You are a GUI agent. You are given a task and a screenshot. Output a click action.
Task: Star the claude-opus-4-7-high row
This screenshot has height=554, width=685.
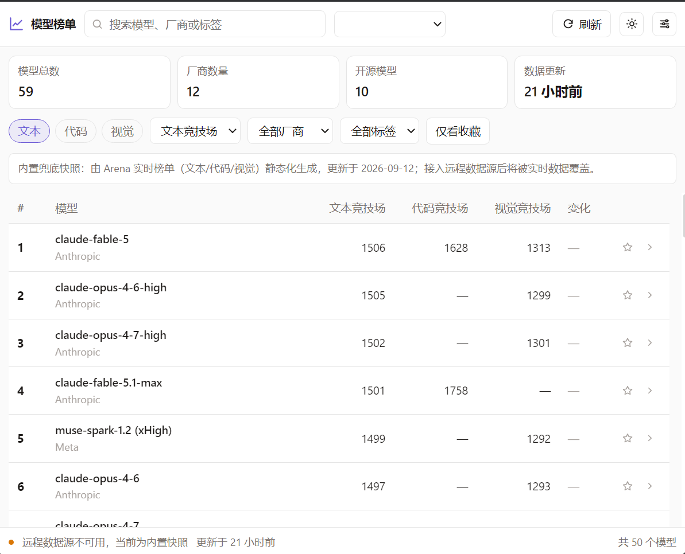click(x=628, y=343)
